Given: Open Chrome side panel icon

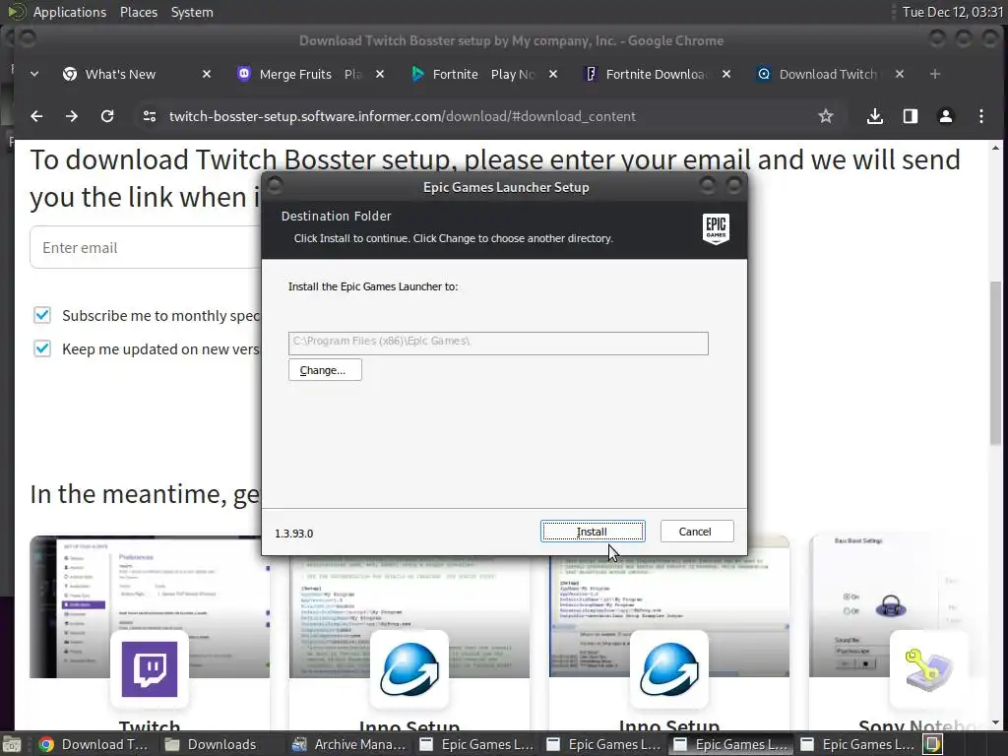Looking at the screenshot, I should (911, 116).
